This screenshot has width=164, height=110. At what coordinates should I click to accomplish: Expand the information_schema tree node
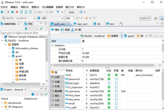pos(10,48)
